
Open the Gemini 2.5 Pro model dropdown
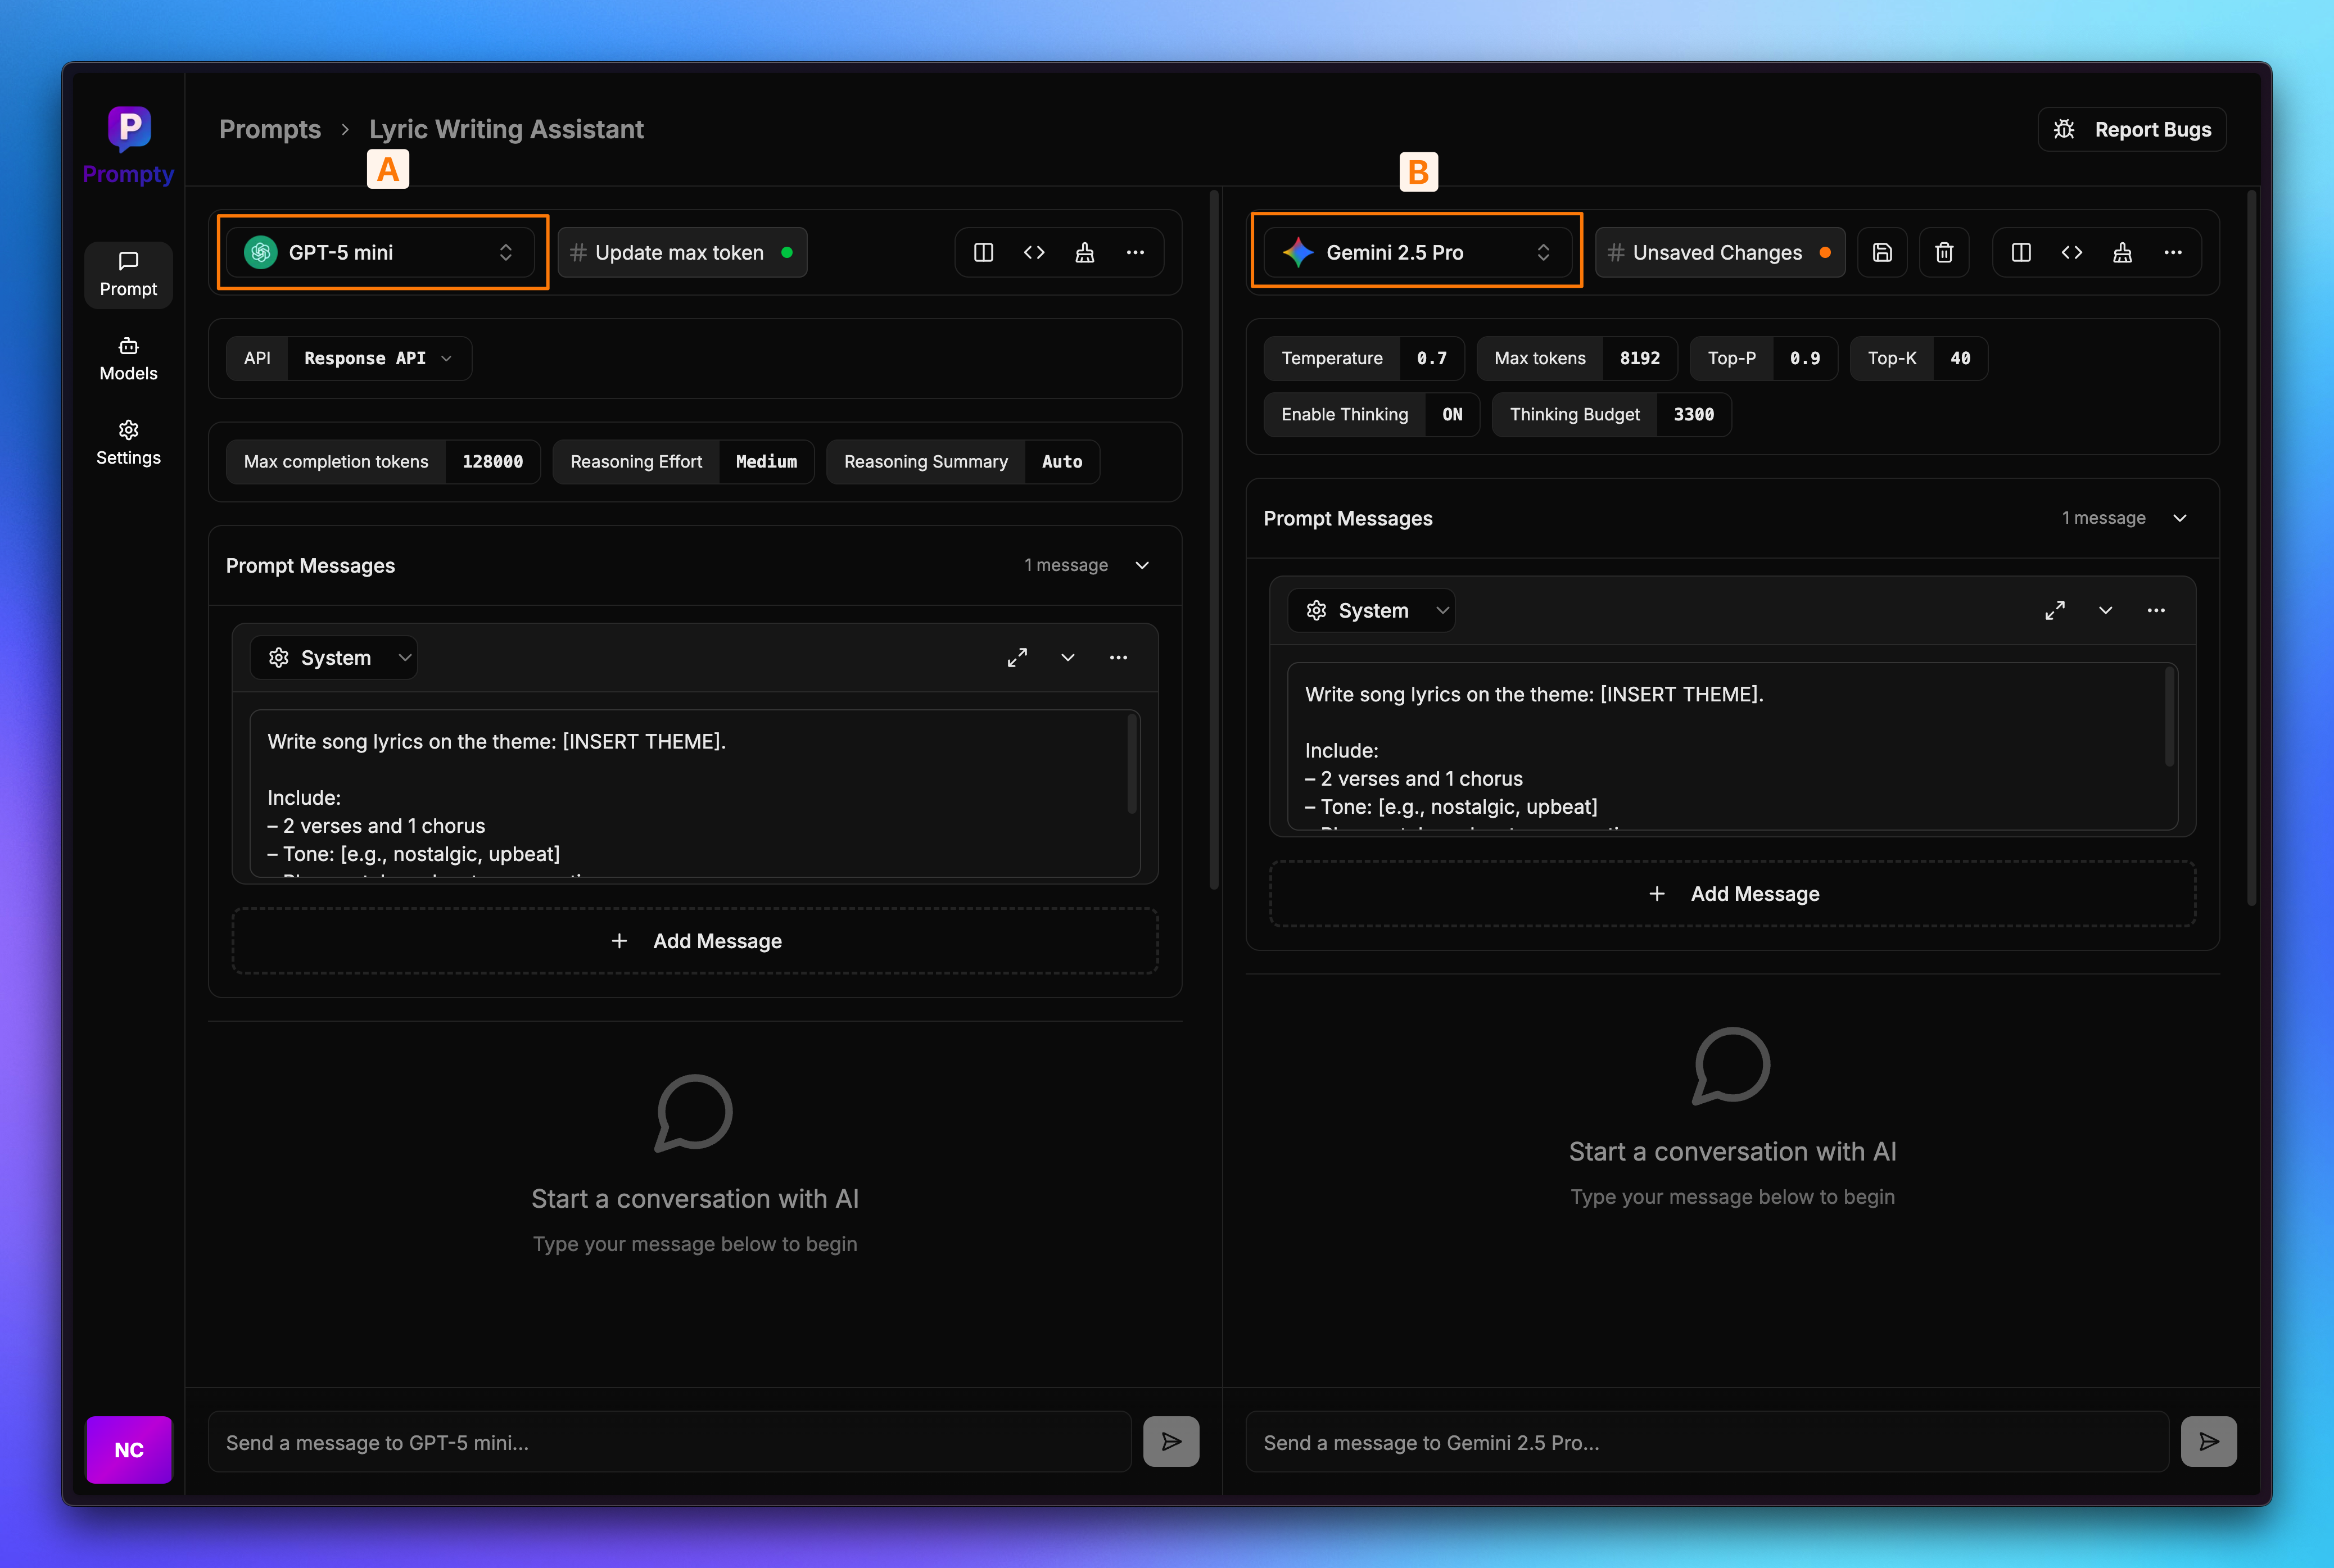click(x=1416, y=253)
